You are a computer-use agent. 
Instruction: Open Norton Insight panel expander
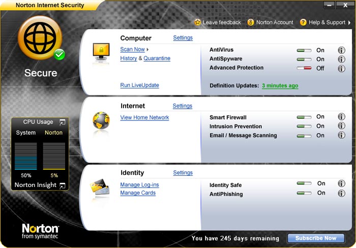[x=63, y=185]
